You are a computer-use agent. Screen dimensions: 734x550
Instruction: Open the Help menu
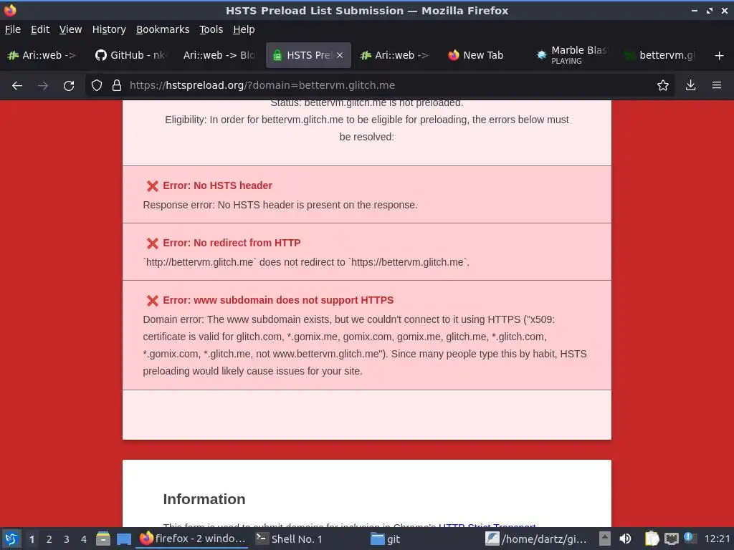pos(244,29)
